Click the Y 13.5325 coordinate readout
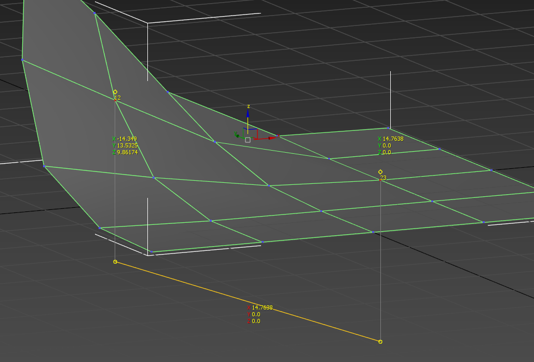The height and width of the screenshot is (362, 534). point(125,145)
